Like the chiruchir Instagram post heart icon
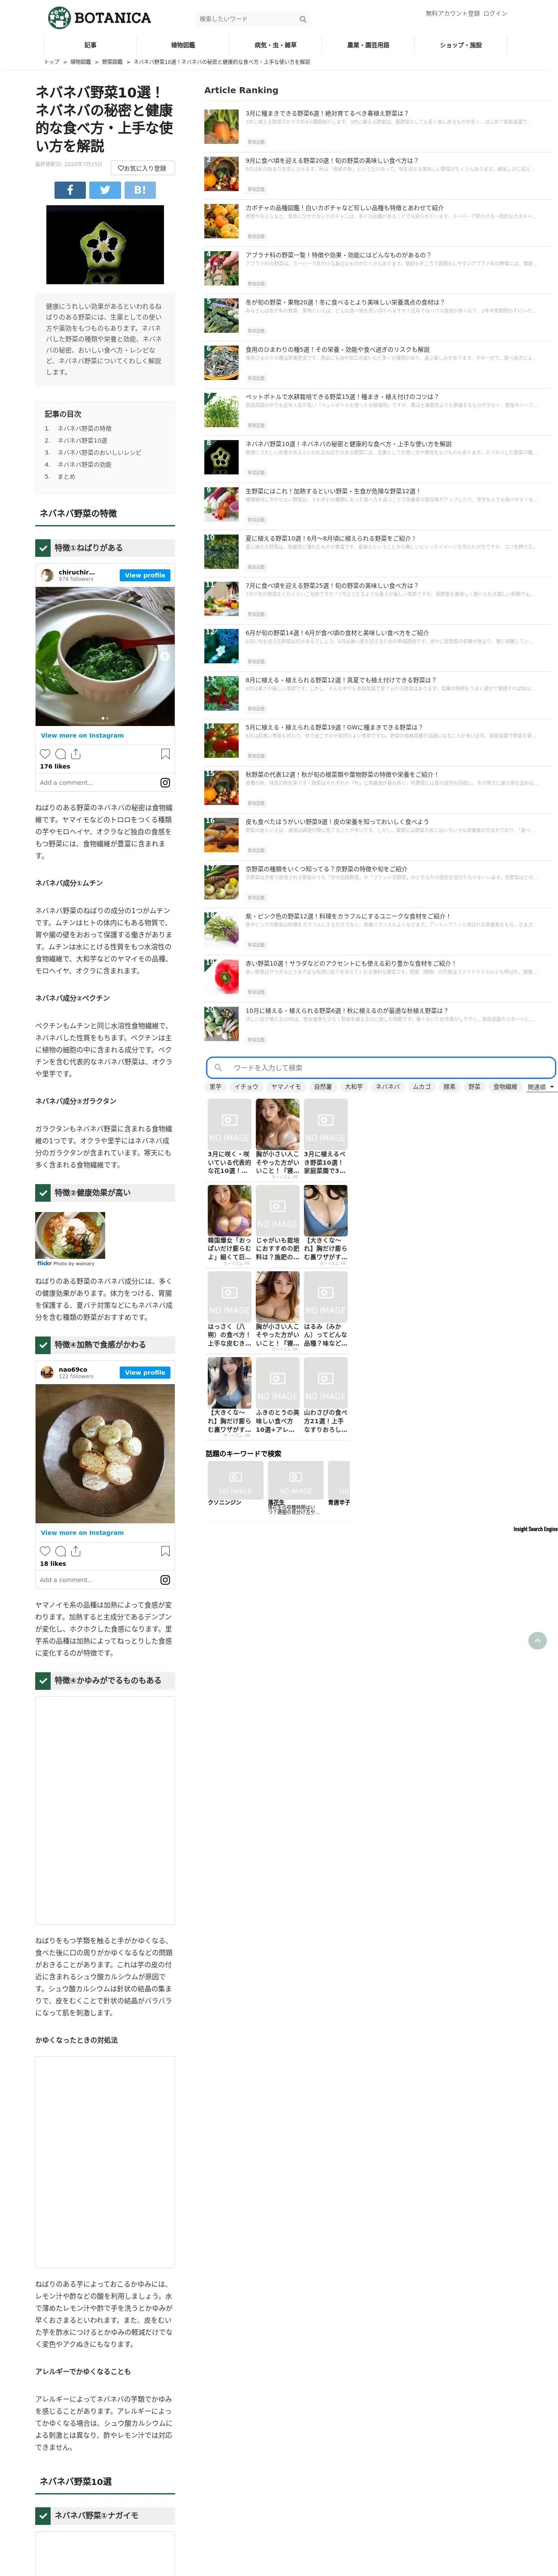Viewport: 558px width, 2576px height. click(x=45, y=753)
